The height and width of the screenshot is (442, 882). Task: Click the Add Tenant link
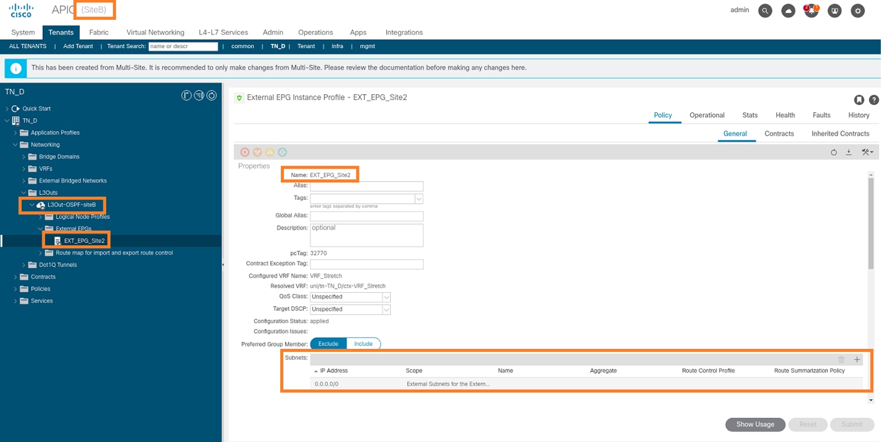tap(78, 47)
